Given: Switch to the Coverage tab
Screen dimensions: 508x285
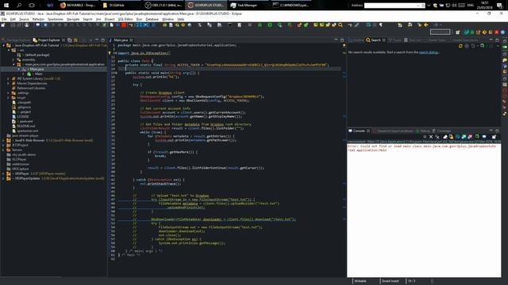Looking at the screenshot, I should coord(442,131).
